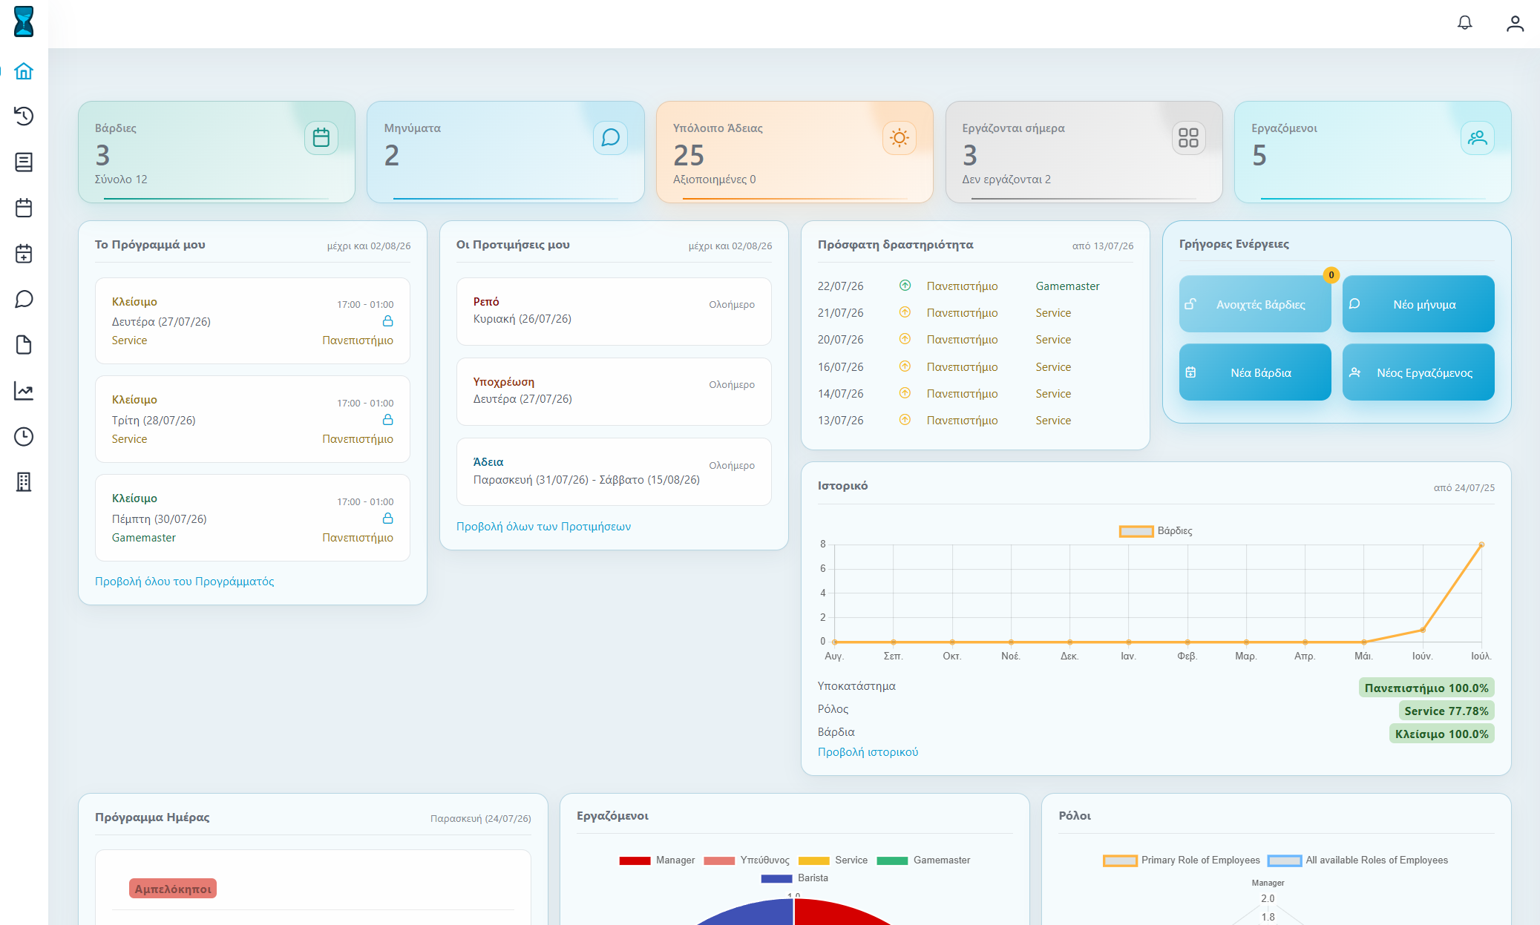1540x925 pixels.
Task: Click the orange arrow icon in the 21/07/26 activity row
Action: click(905, 312)
